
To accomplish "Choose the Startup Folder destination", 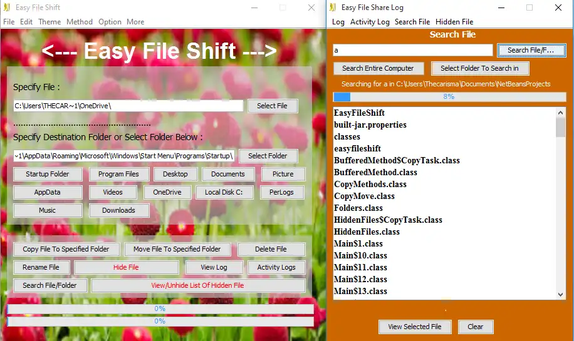I will 48,174.
